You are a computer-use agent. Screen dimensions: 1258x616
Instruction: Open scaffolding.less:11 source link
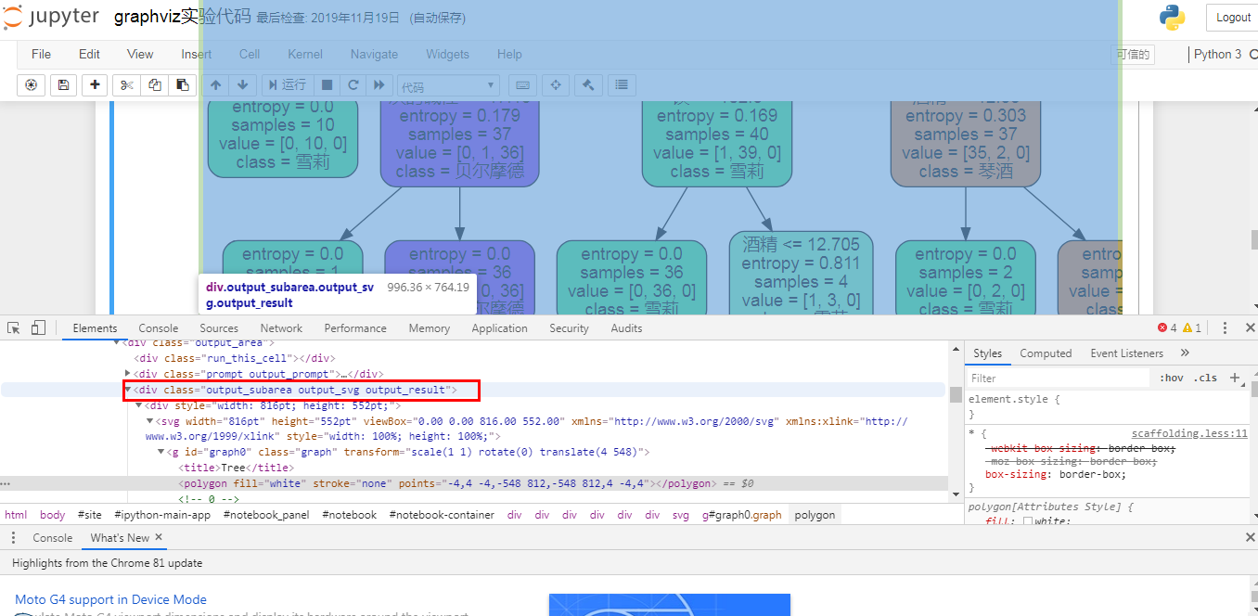pyautogui.click(x=1189, y=433)
